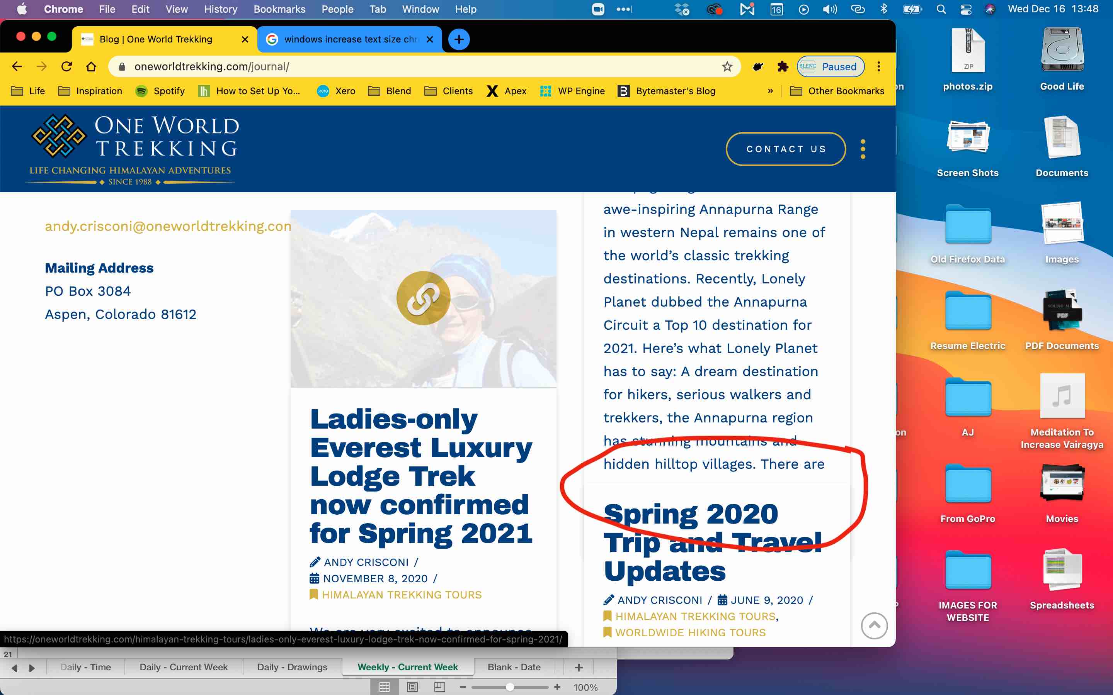Click the WORLDWIDE HIKING TOURS category link
Image resolution: width=1113 pixels, height=695 pixels.
(x=690, y=632)
